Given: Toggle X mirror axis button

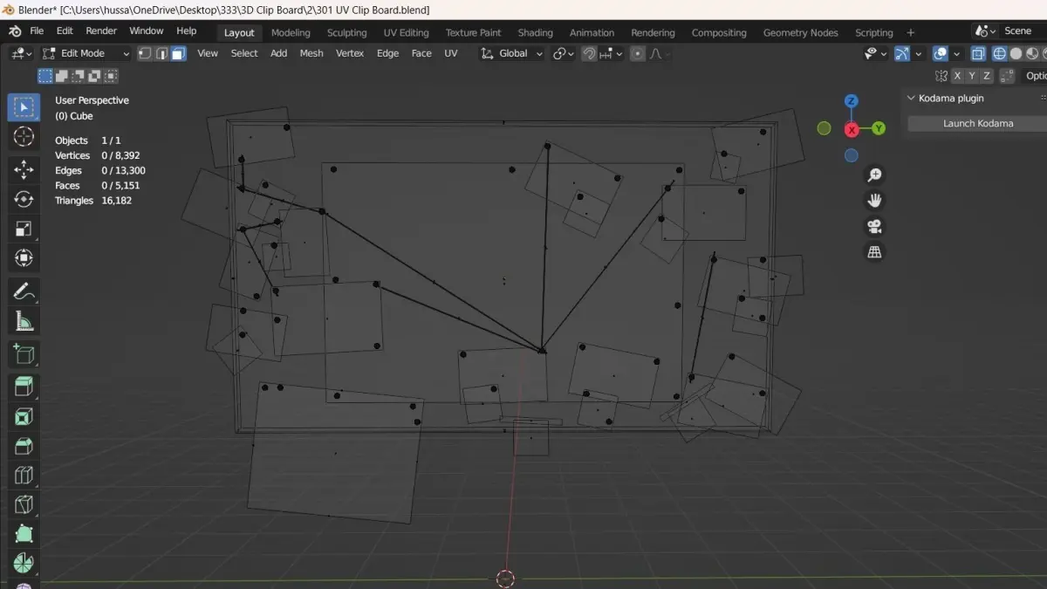Looking at the screenshot, I should pos(957,76).
